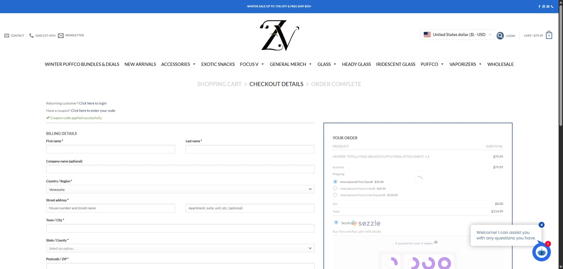Click 'Click here to login' link
This screenshot has height=269, width=563.
93,103
